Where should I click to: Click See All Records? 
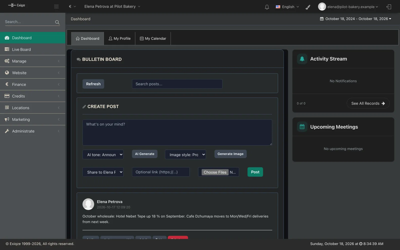coord(368,103)
